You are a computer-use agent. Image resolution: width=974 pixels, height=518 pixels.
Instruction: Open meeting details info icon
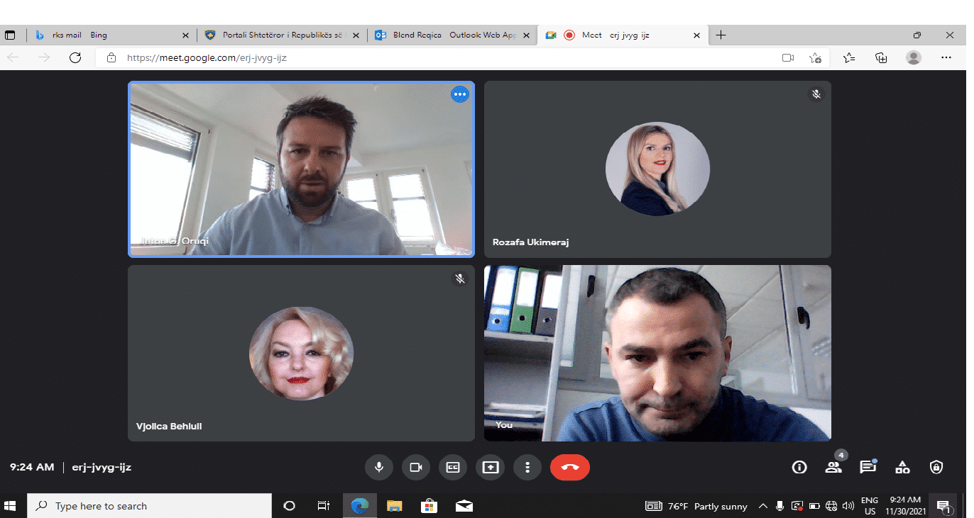click(799, 467)
